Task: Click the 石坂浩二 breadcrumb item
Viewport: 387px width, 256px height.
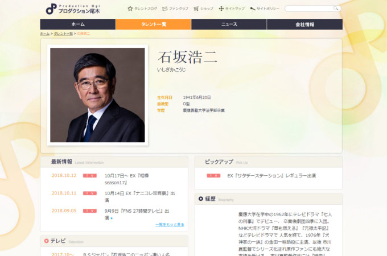Action: (x=84, y=34)
